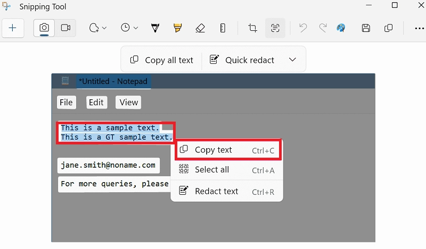Select the Eraser tool
426x249 pixels.
coord(200,28)
